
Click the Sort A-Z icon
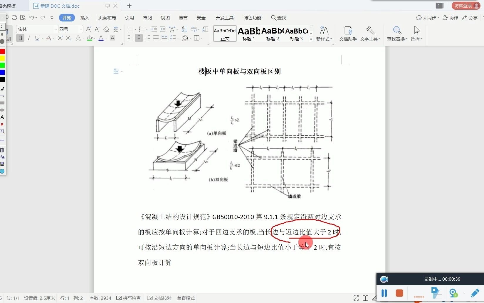(x=184, y=29)
